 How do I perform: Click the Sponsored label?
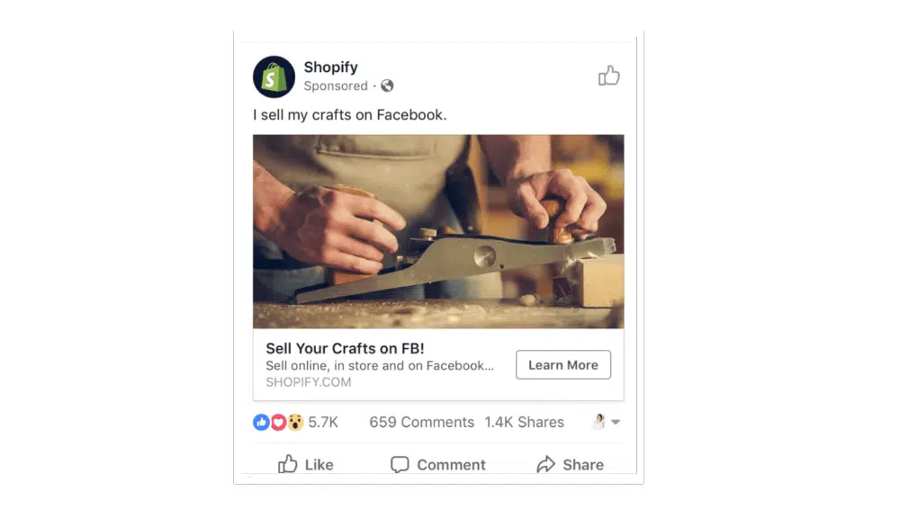[x=336, y=86]
